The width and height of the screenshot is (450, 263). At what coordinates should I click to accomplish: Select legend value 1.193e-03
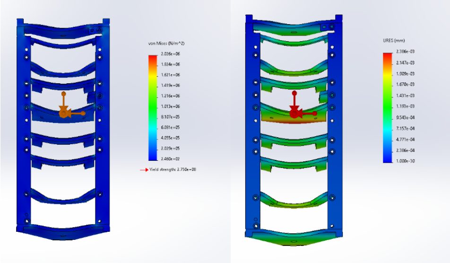tap(405, 106)
